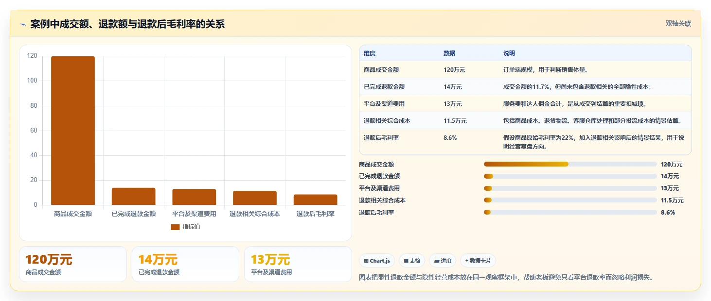Click the 11.5万元 progress value label

point(672,201)
